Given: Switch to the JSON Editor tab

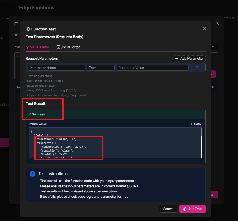Looking at the screenshot, I should pyautogui.click(x=68, y=47).
